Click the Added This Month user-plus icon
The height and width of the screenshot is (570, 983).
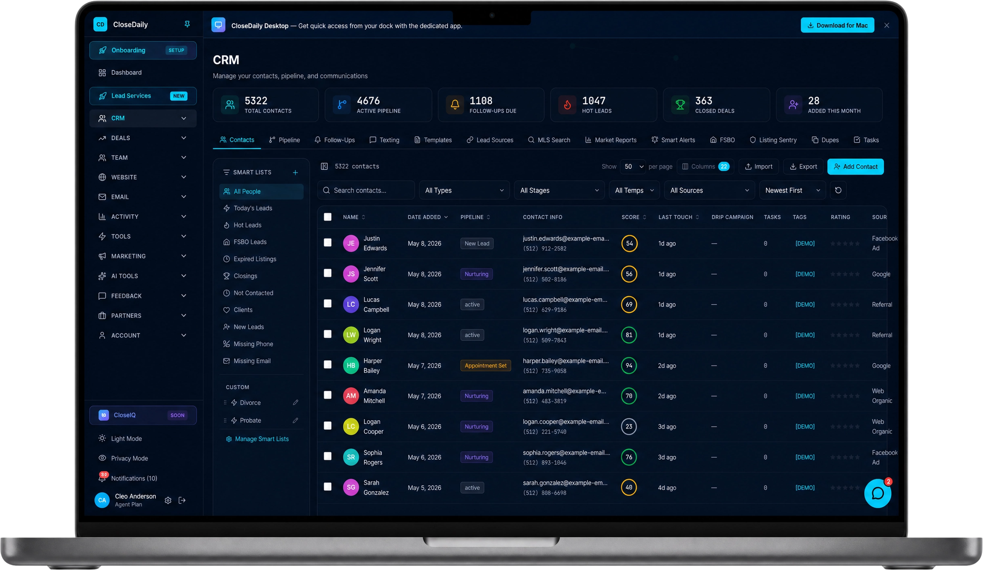[x=793, y=105]
